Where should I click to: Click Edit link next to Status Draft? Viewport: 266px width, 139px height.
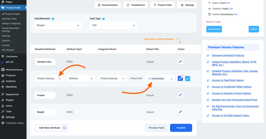tap(228, 3)
